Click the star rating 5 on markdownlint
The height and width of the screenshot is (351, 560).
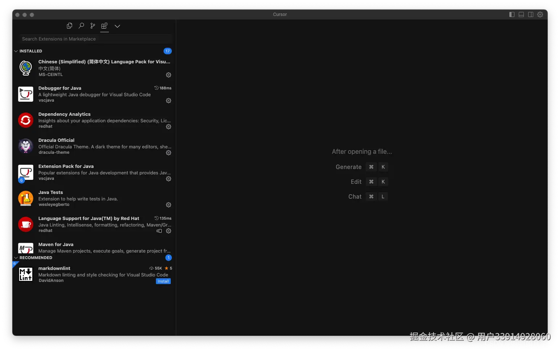(x=168, y=268)
